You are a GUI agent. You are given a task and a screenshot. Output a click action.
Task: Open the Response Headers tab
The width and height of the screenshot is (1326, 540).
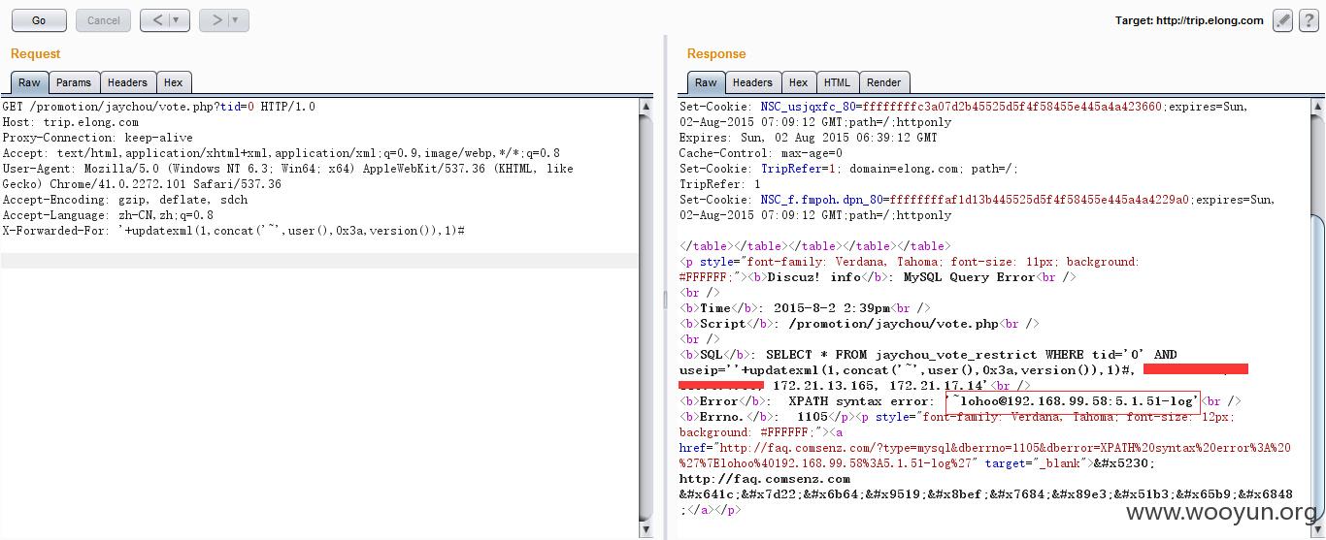[752, 82]
